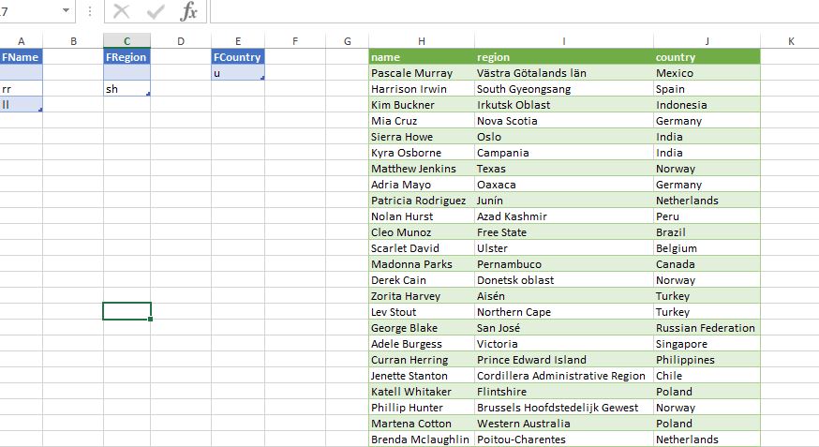Select column H header
The height and width of the screenshot is (447, 819).
click(x=422, y=41)
